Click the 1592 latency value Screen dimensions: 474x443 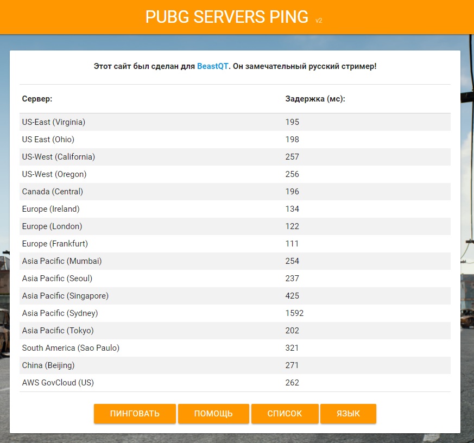(x=294, y=313)
